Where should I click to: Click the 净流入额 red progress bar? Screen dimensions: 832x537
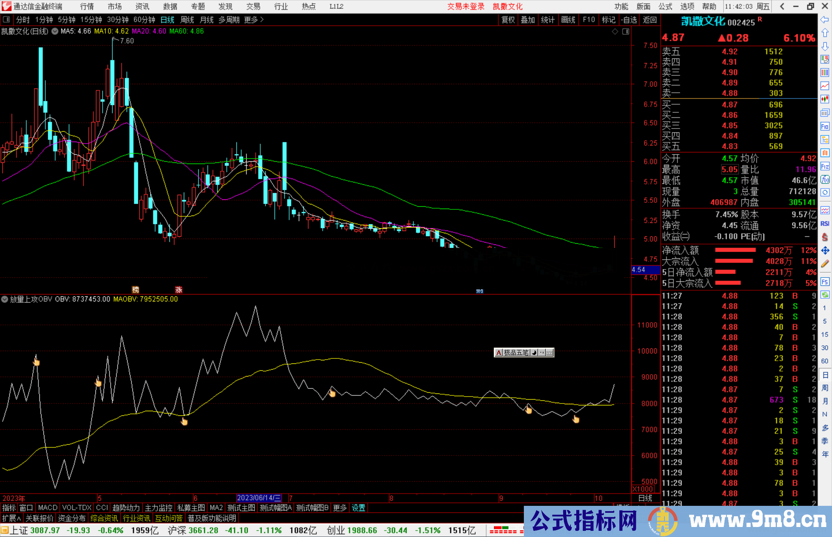[x=735, y=250]
